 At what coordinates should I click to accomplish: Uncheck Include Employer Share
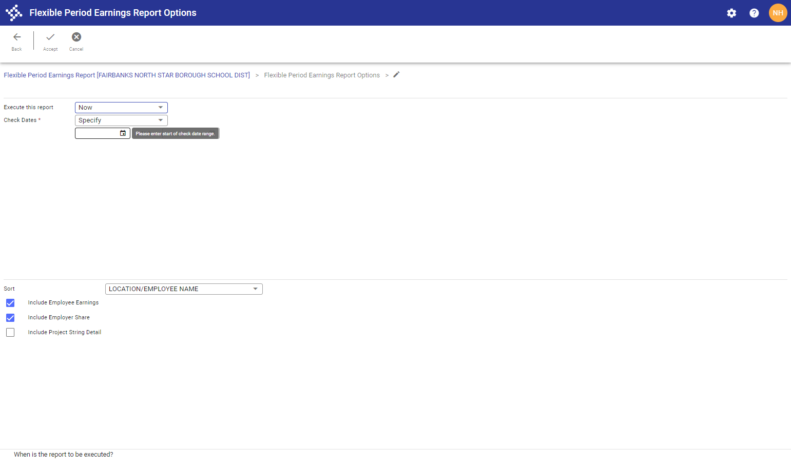click(x=10, y=318)
